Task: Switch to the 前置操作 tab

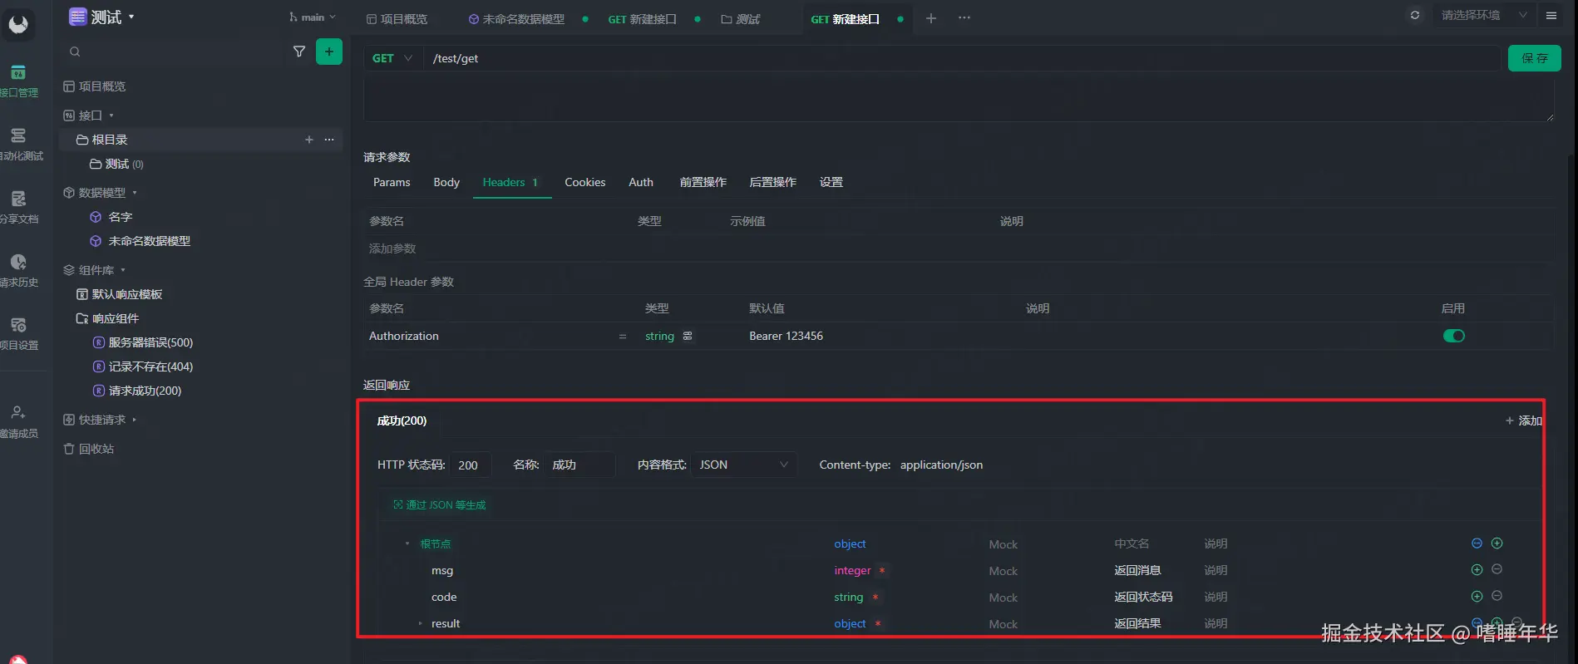Action: 703,182
